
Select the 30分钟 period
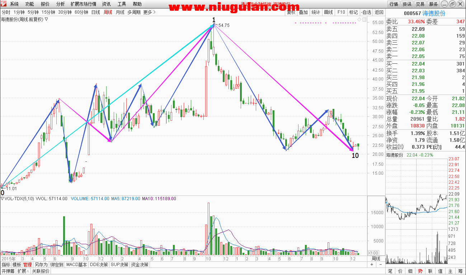(x=65, y=12)
